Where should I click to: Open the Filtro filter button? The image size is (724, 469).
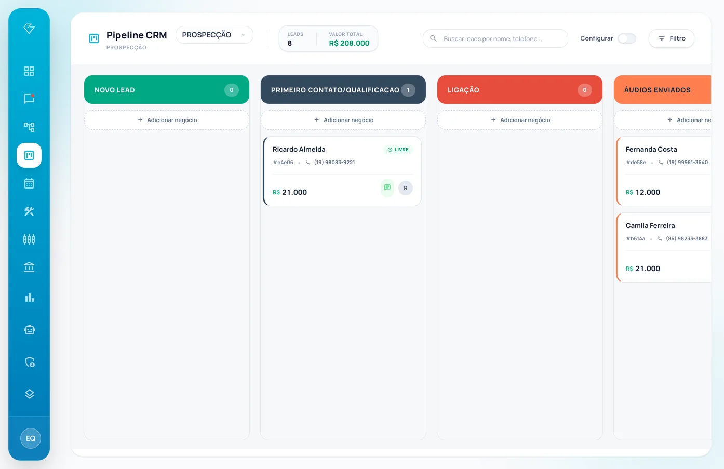pos(672,38)
